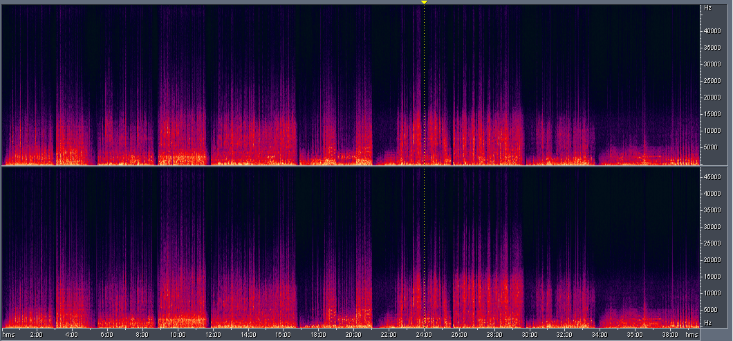Click the 22:00 mark on the time ruler

(389, 335)
